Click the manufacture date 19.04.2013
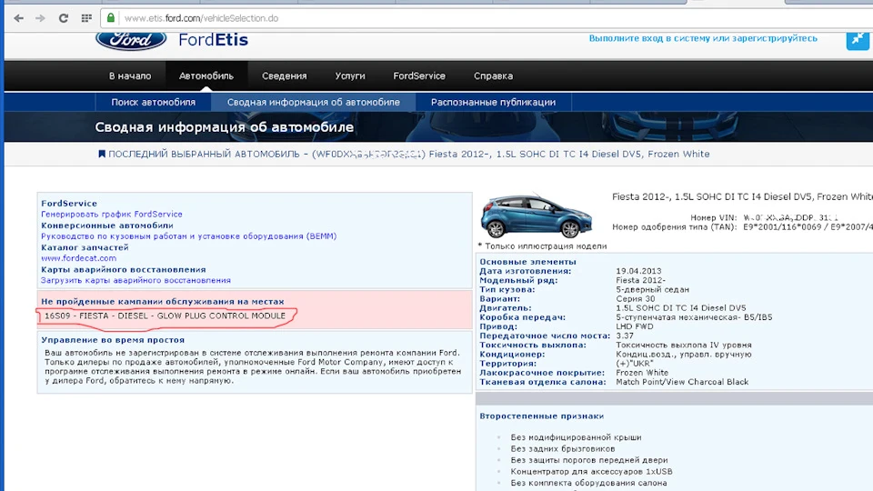This screenshot has height=491, width=873. (638, 271)
